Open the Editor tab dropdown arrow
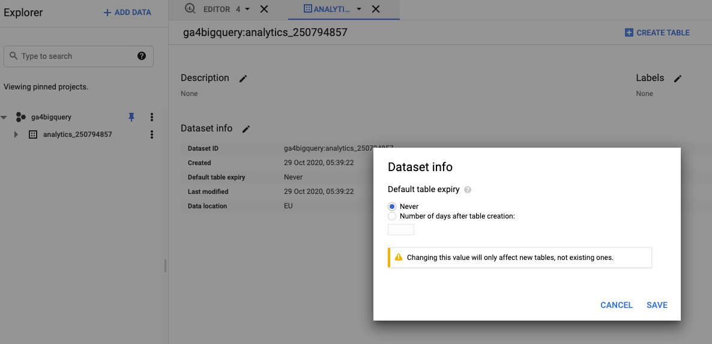The height and width of the screenshot is (344, 712). click(247, 9)
